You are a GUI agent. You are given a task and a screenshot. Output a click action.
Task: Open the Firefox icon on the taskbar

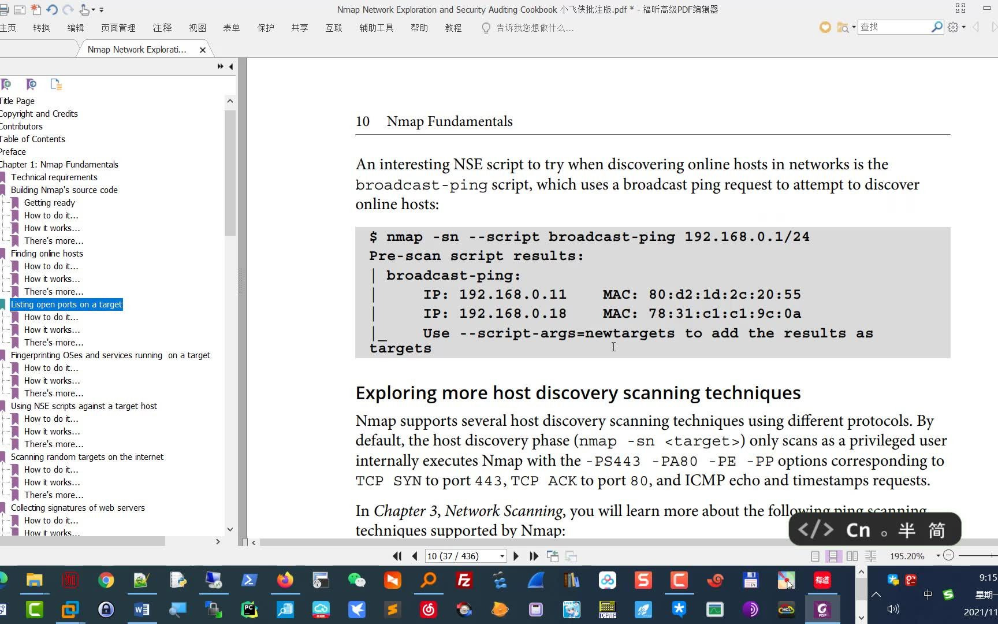point(285,581)
